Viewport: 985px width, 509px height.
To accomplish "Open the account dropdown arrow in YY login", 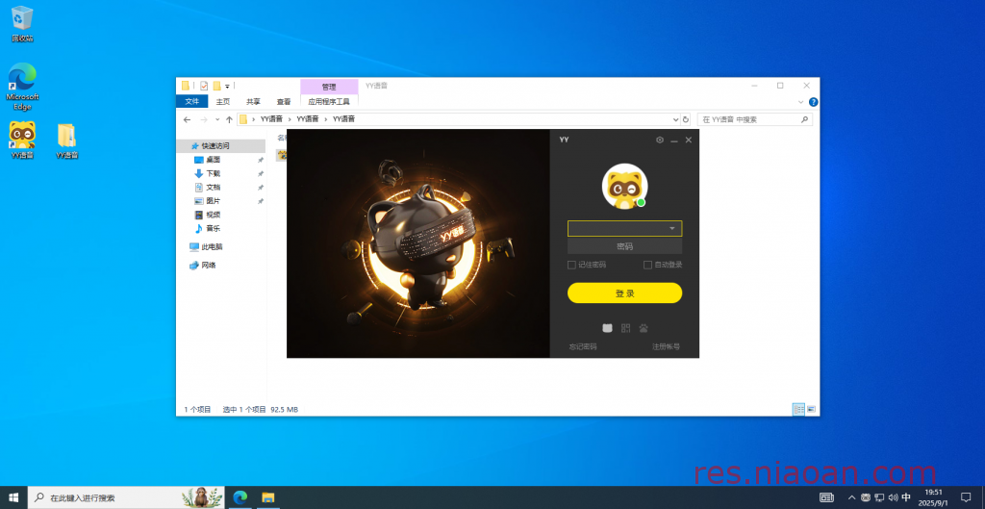I will click(672, 229).
